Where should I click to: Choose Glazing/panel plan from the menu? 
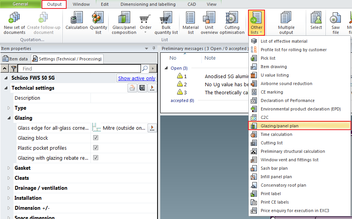pyautogui.click(x=279, y=126)
